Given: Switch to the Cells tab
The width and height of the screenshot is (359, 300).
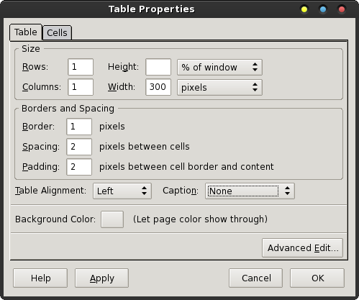Looking at the screenshot, I should [57, 33].
